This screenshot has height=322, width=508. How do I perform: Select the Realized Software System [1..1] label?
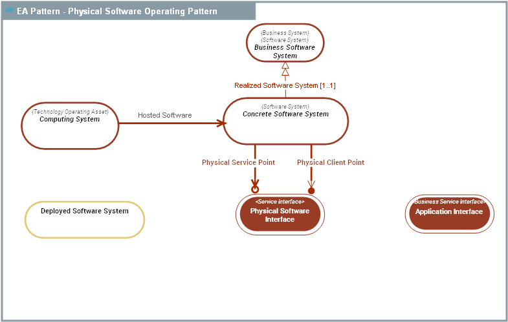[285, 85]
